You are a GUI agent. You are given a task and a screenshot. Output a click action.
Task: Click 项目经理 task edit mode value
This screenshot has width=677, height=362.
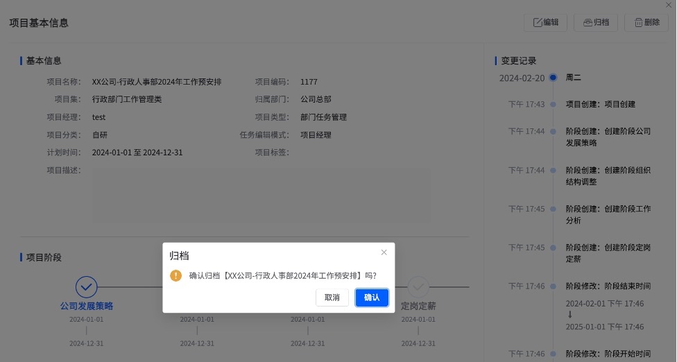[x=316, y=135]
